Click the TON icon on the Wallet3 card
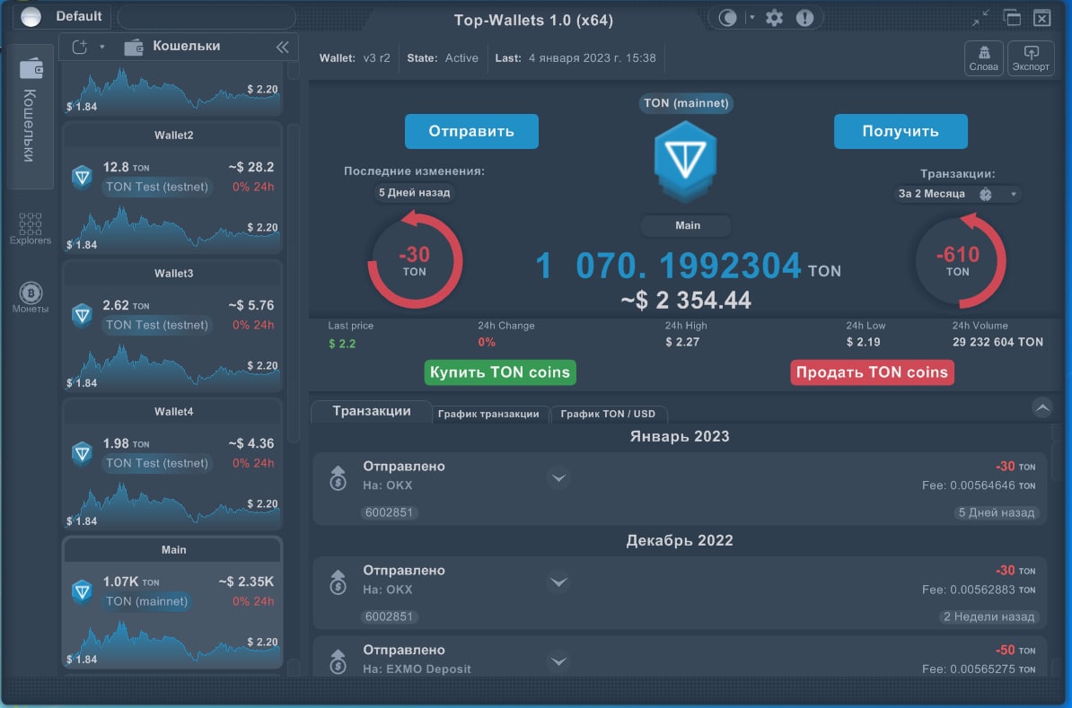Image resolution: width=1072 pixels, height=708 pixels. tap(83, 315)
